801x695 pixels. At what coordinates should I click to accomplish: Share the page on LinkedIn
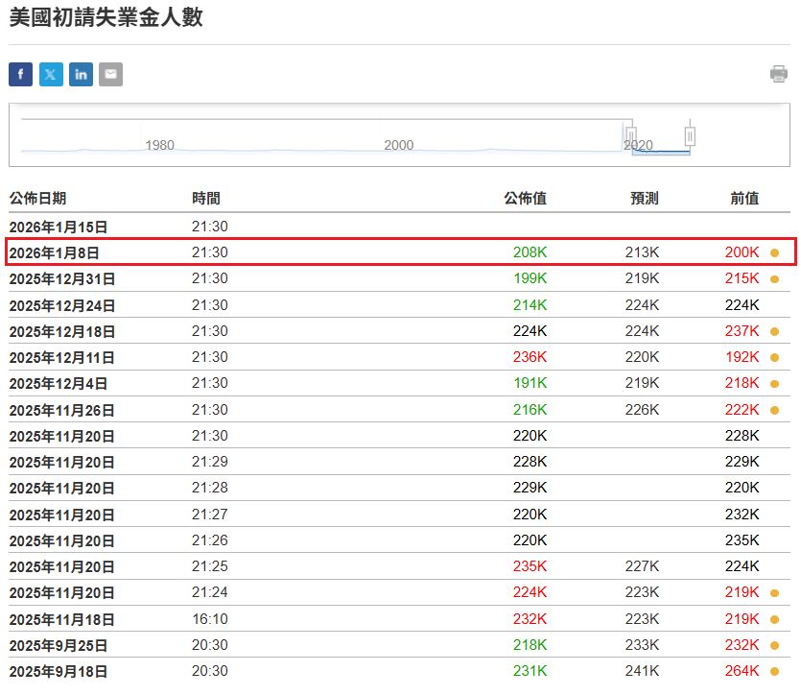[x=81, y=75]
